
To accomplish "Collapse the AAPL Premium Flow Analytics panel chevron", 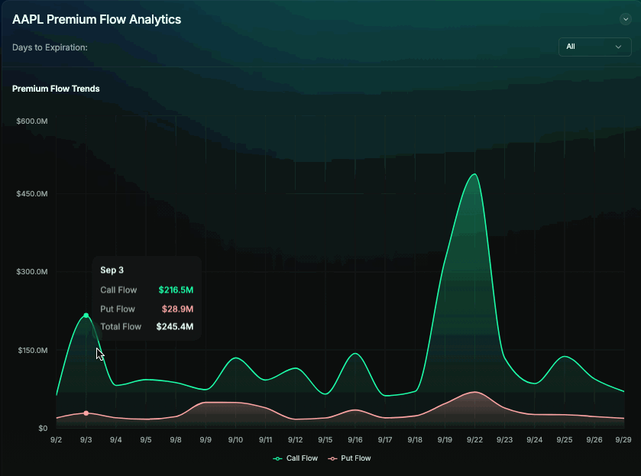I will pos(626,20).
